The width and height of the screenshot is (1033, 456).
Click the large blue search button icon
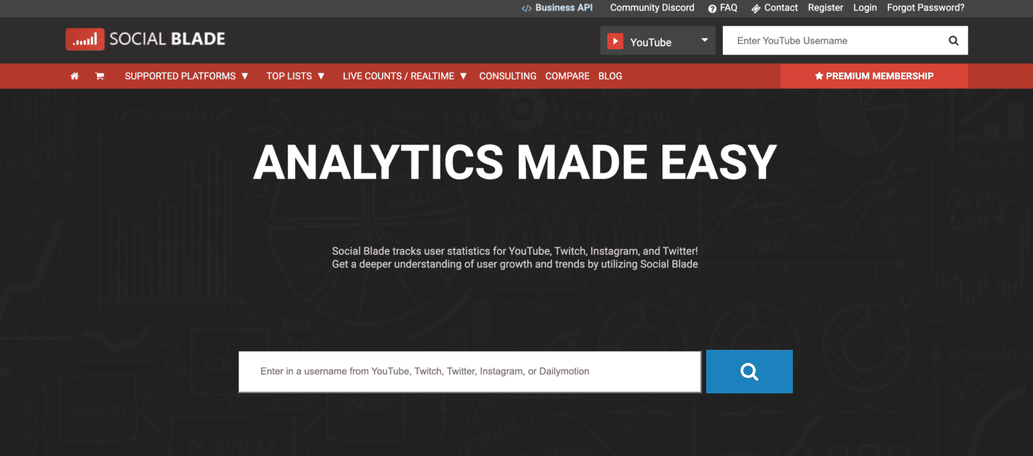coord(749,371)
